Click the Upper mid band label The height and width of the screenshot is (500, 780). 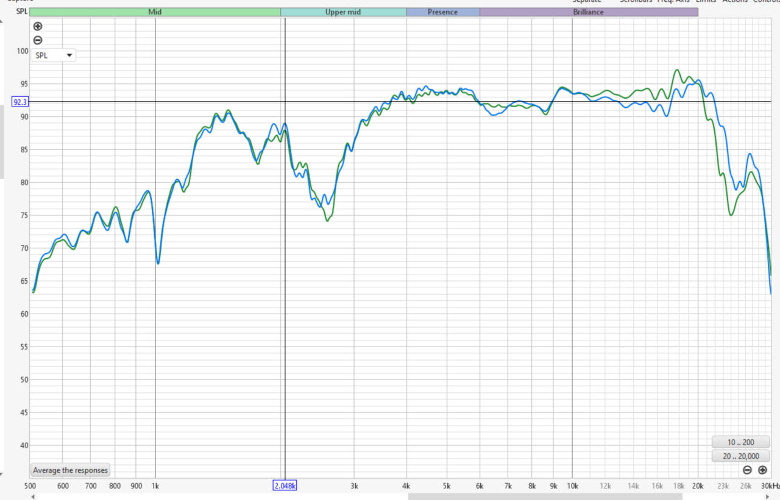344,12
